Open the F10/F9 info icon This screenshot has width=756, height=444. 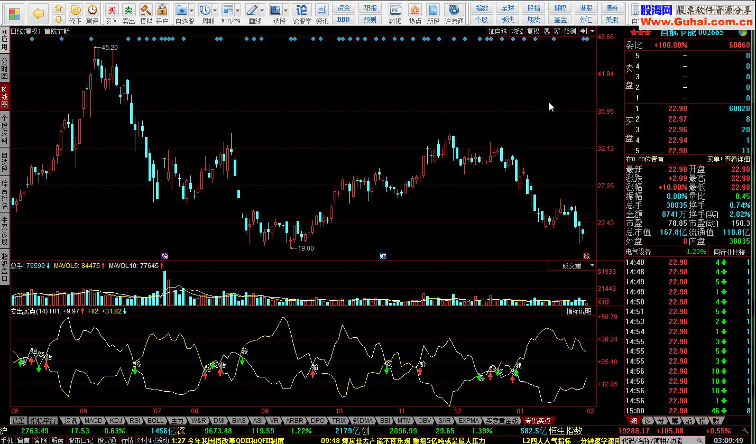coord(227,10)
